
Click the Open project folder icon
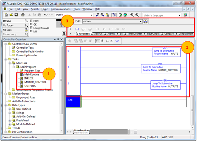pos(11,15)
